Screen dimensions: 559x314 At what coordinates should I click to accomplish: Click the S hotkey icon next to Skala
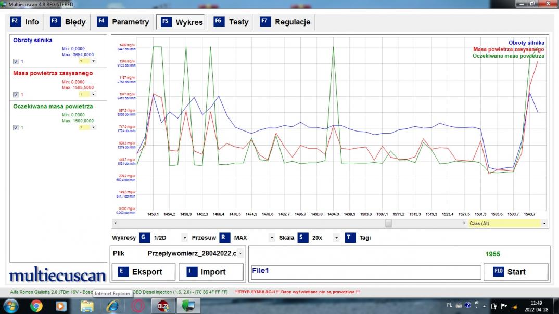tap(303, 238)
